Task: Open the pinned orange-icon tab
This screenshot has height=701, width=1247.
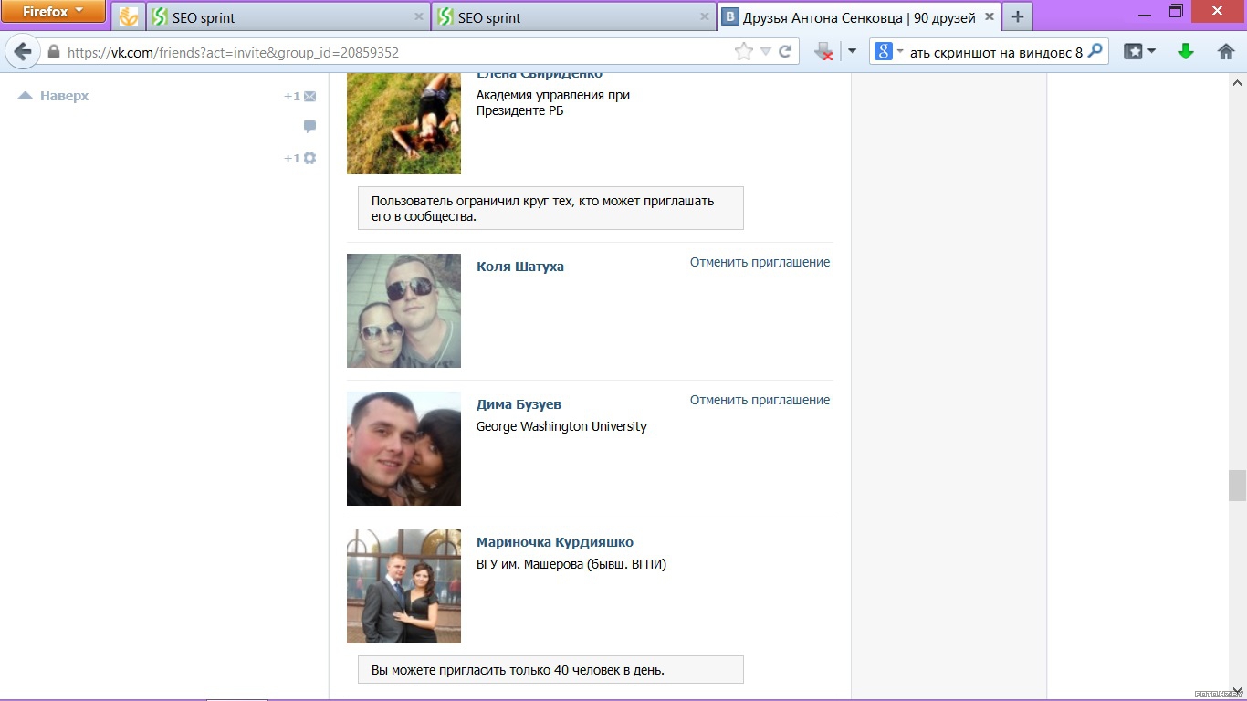Action: click(x=129, y=17)
